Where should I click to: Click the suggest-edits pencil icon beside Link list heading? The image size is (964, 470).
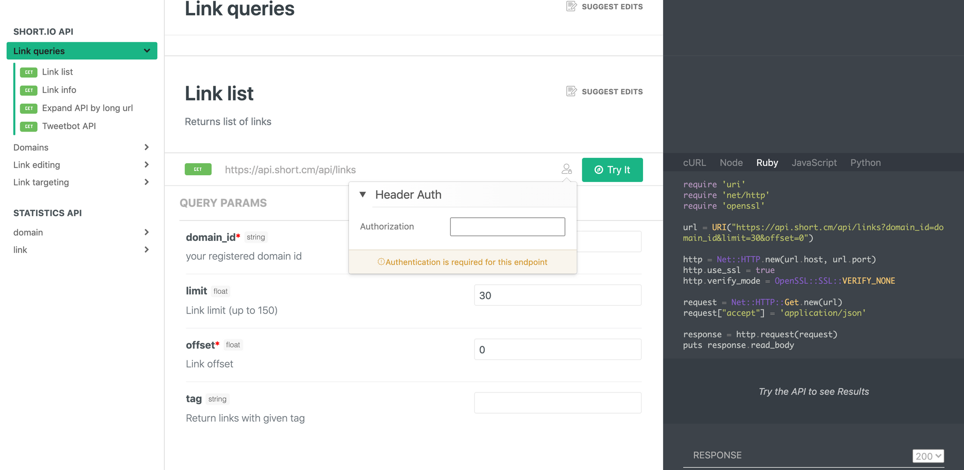click(x=571, y=91)
